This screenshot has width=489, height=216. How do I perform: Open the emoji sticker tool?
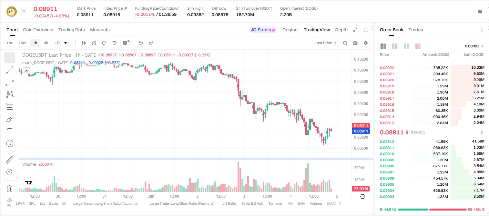(x=10, y=143)
